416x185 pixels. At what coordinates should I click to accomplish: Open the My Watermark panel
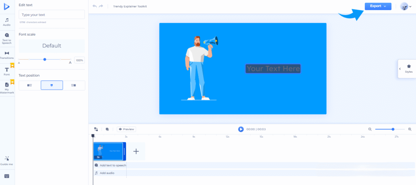click(7, 87)
